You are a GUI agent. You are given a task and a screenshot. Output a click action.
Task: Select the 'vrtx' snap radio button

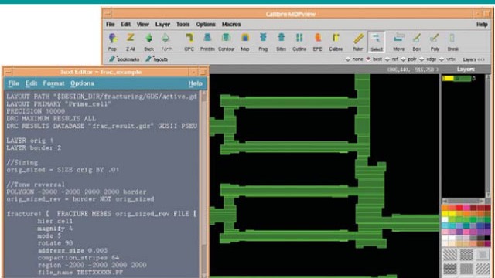[x=442, y=59]
